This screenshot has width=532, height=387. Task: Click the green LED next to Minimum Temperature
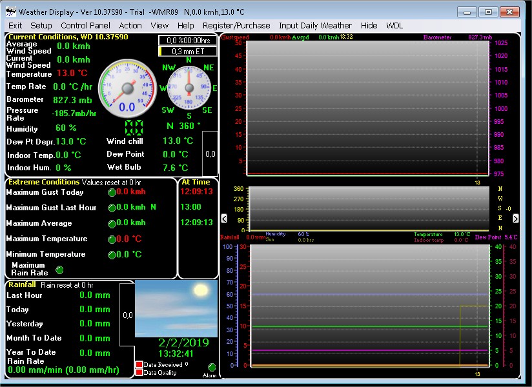112,255
